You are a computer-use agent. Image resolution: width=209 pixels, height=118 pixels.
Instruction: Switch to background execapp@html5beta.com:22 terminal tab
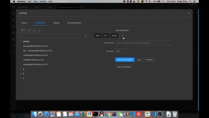(68, 7)
